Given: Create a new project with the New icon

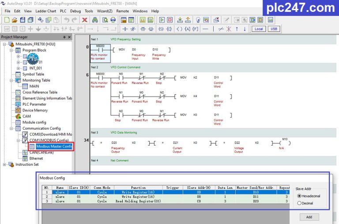Looking at the screenshot, I should click(7, 20).
